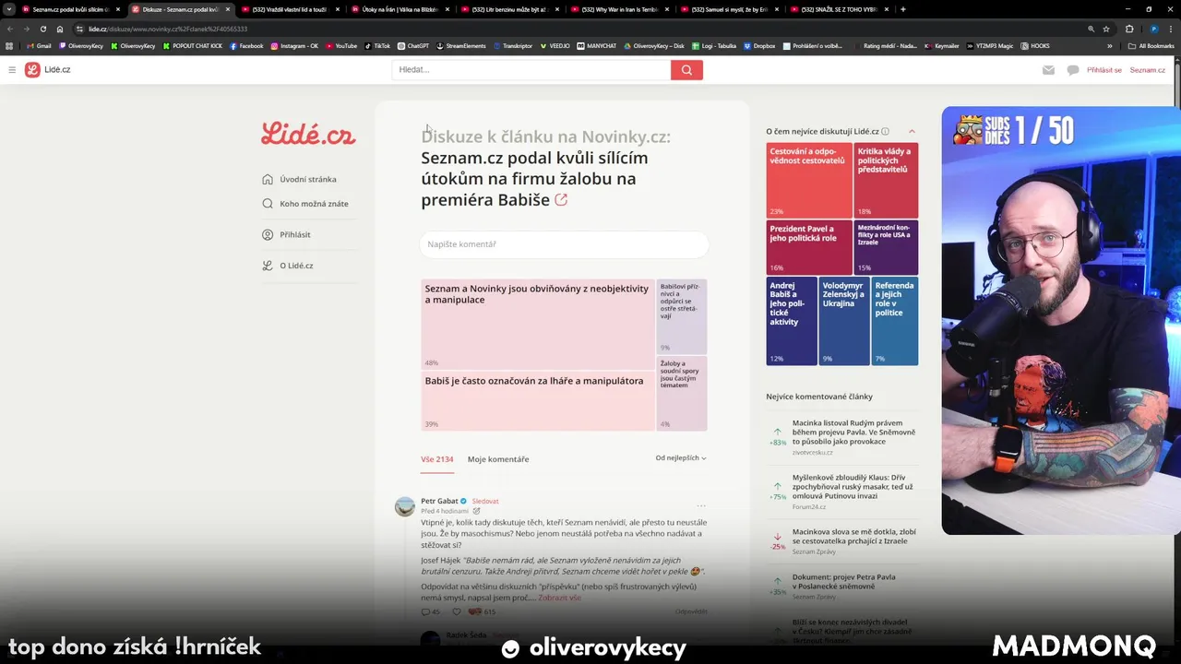Viewport: 1181px width, 664px height.
Task: Click the 'Hledat...' search field
Action: pyautogui.click(x=531, y=70)
